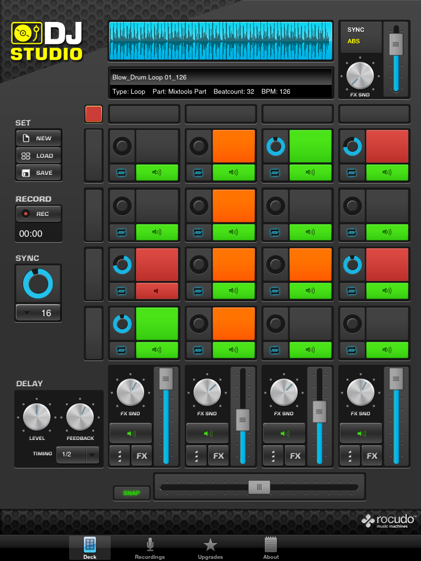
Task: Click the third channel volume fader handle
Action: point(320,412)
